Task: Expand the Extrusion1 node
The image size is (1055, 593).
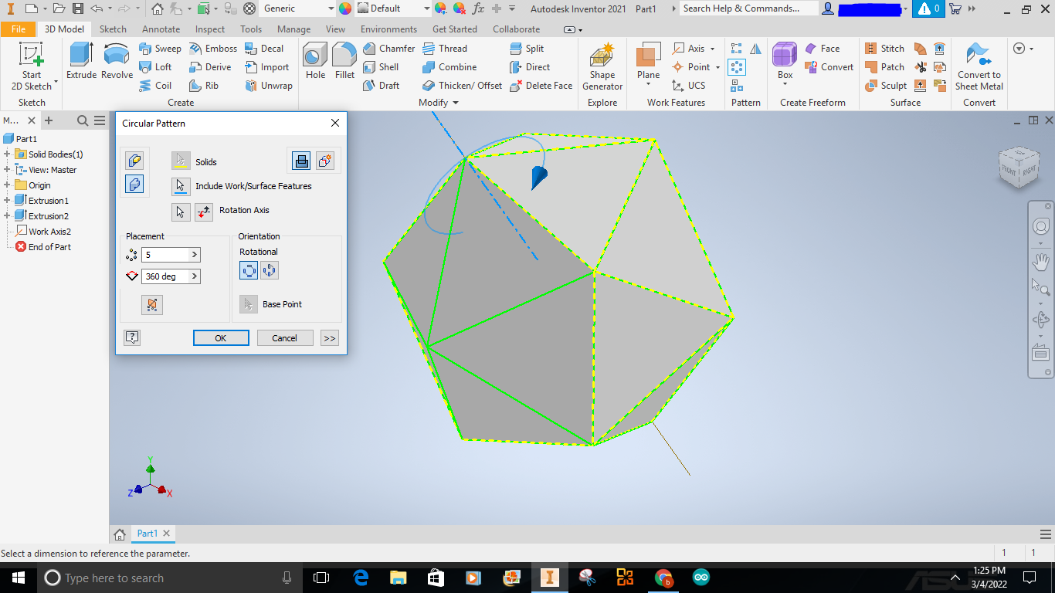Action: (x=8, y=201)
